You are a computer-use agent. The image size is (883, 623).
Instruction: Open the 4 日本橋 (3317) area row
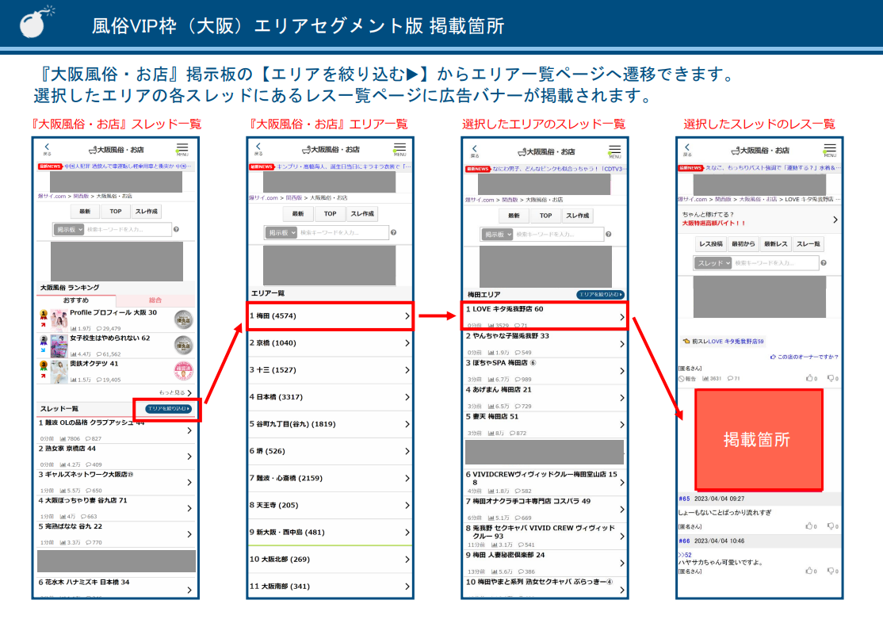click(x=330, y=397)
